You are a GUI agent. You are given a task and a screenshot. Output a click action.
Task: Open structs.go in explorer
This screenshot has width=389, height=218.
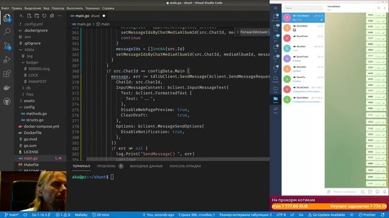tap(35, 120)
